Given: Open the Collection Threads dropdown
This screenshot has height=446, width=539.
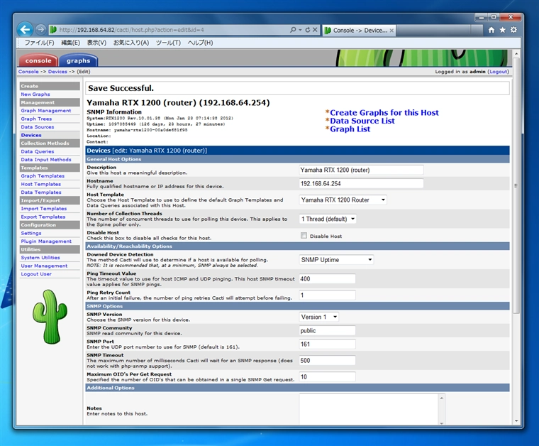Looking at the screenshot, I should point(328,219).
